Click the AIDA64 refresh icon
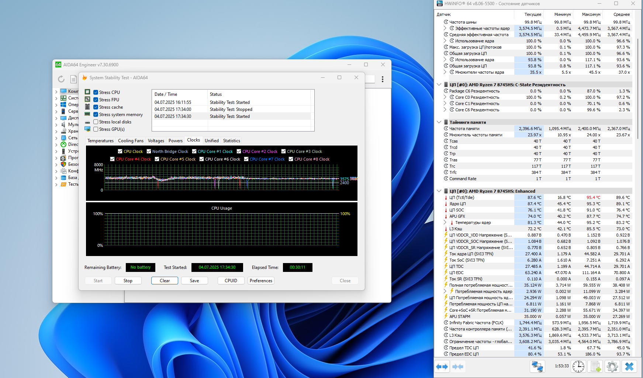643x378 pixels. (61, 79)
